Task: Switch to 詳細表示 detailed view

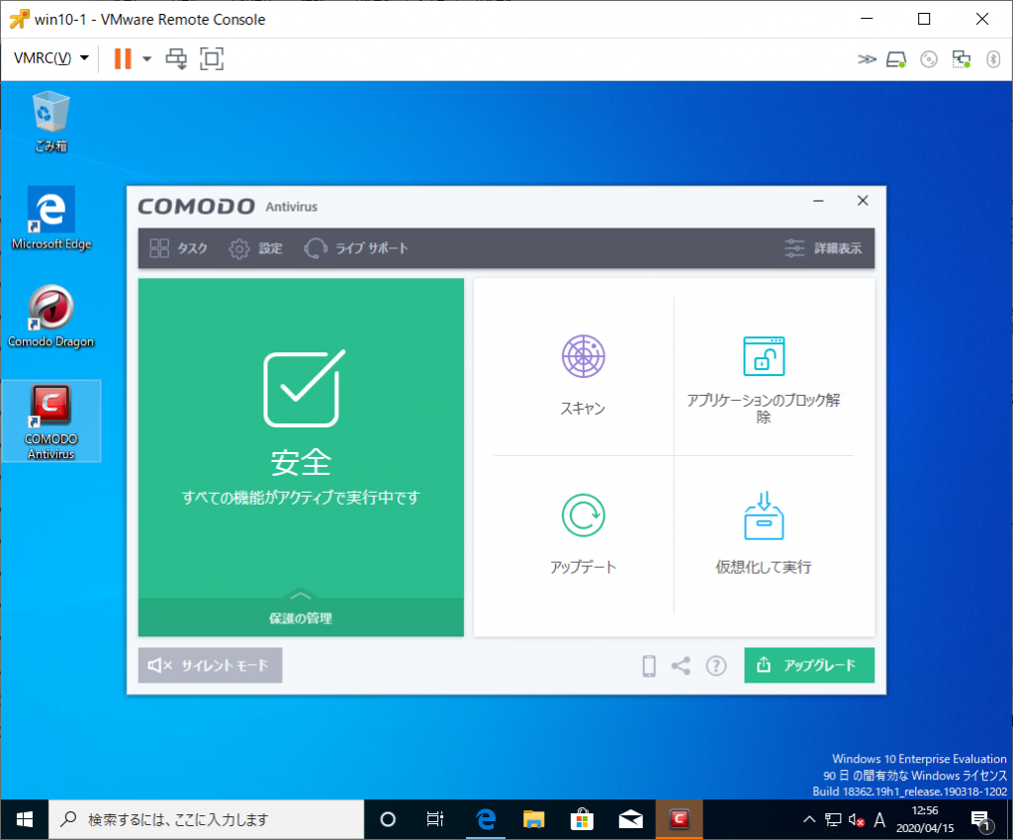Action: [823, 248]
